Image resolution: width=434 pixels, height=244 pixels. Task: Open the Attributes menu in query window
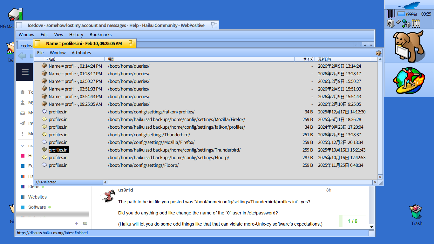[x=81, y=53]
